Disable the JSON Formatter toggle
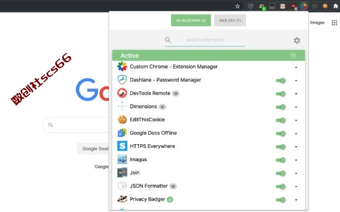Screen dimensions: 340x212 point(281,187)
